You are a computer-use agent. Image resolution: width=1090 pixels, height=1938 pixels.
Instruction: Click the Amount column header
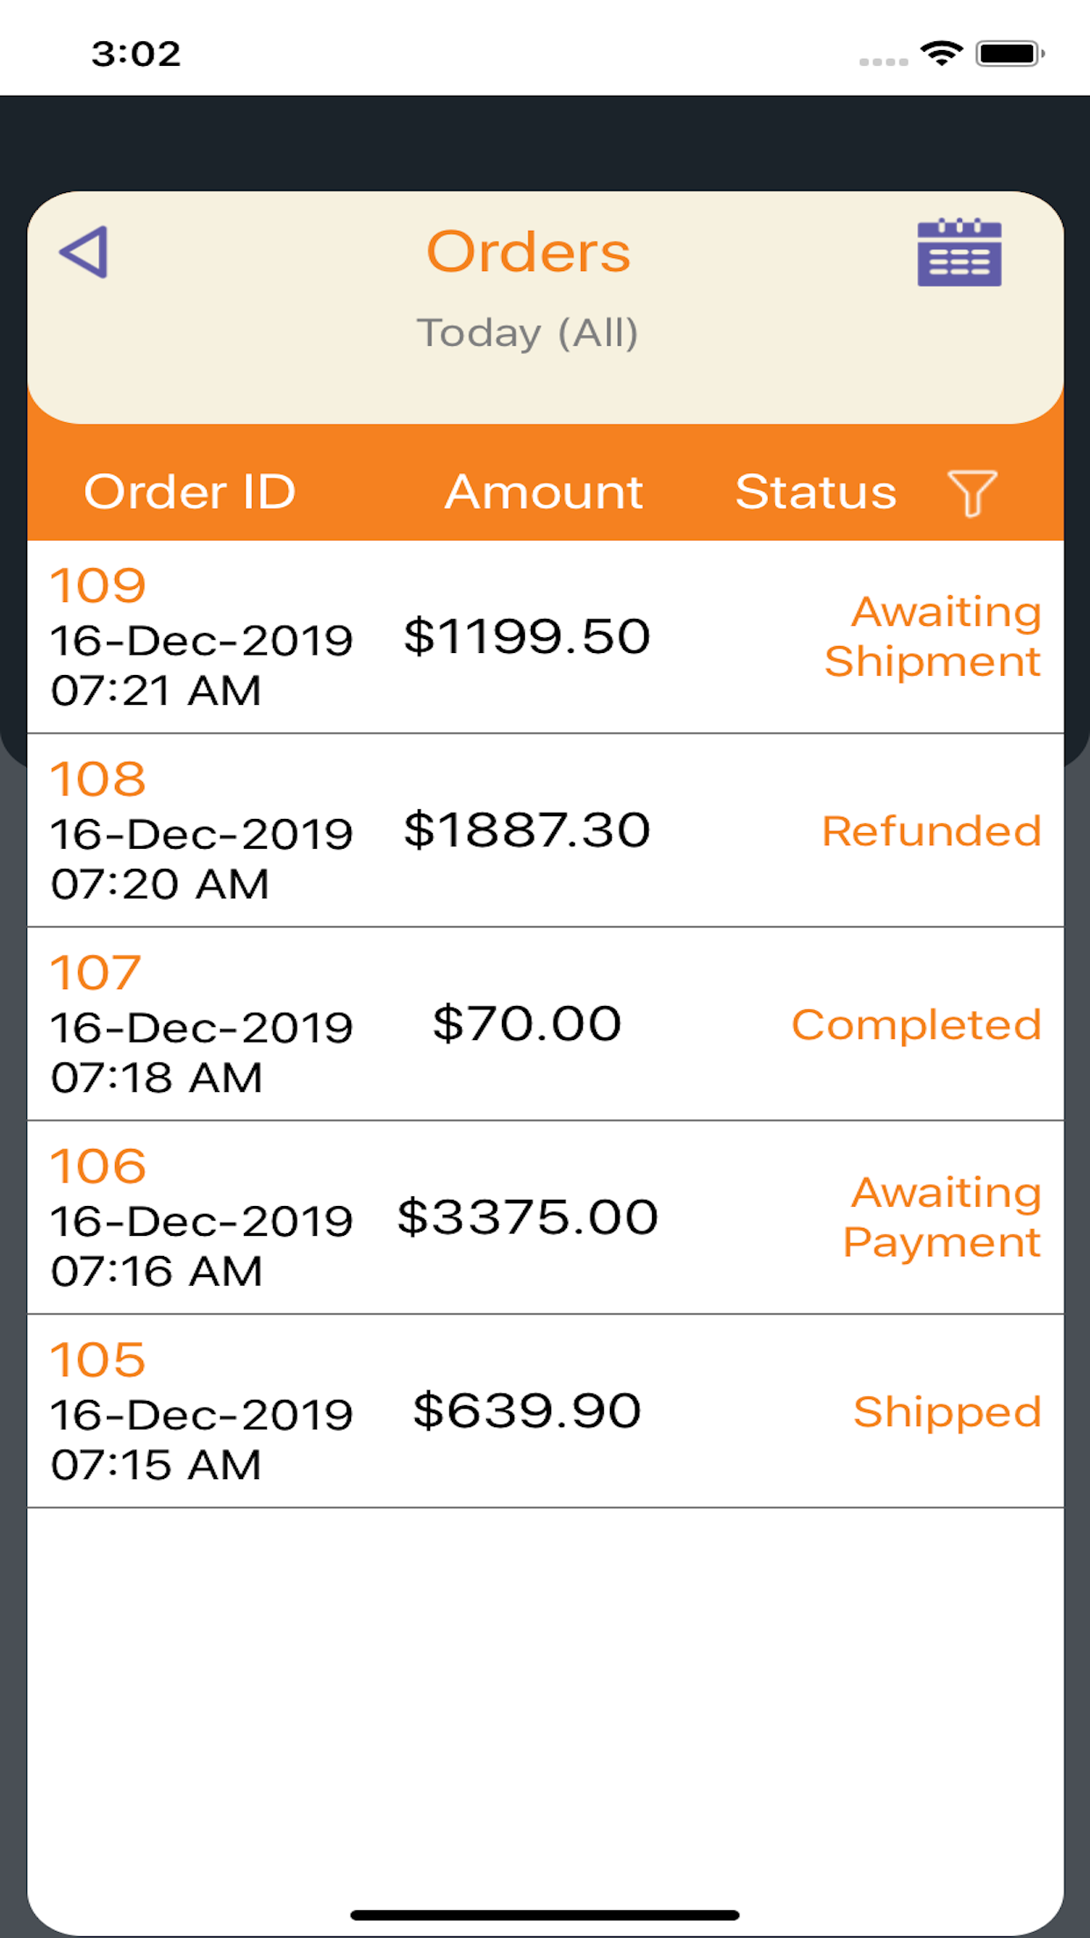[x=543, y=492]
